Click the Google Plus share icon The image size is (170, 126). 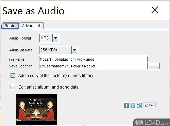(139, 105)
